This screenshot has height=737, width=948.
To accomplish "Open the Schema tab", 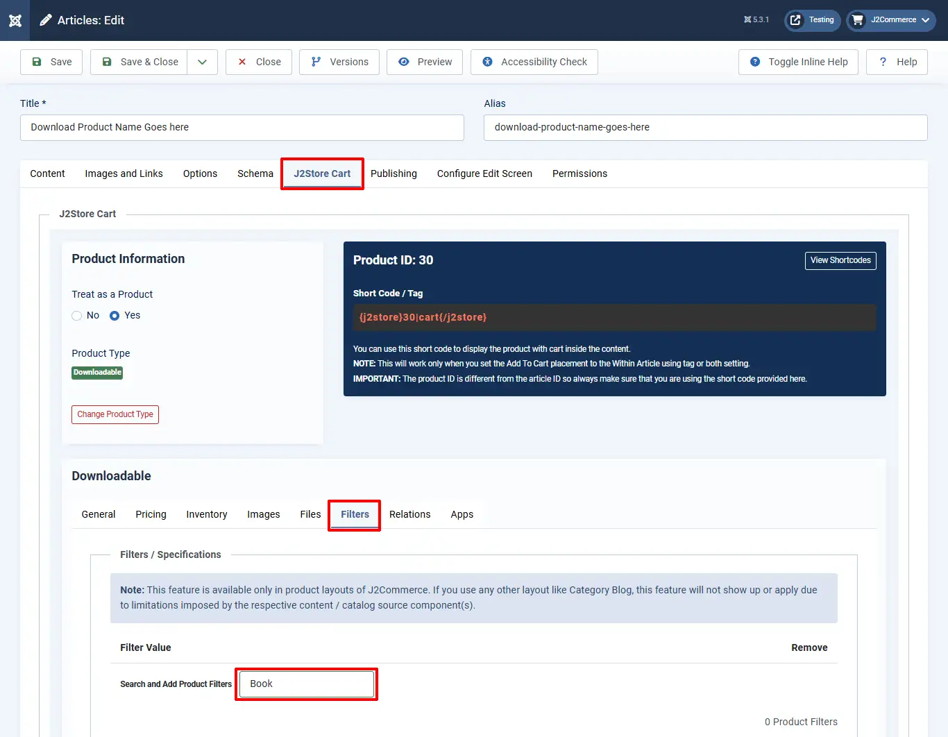I will click(255, 173).
